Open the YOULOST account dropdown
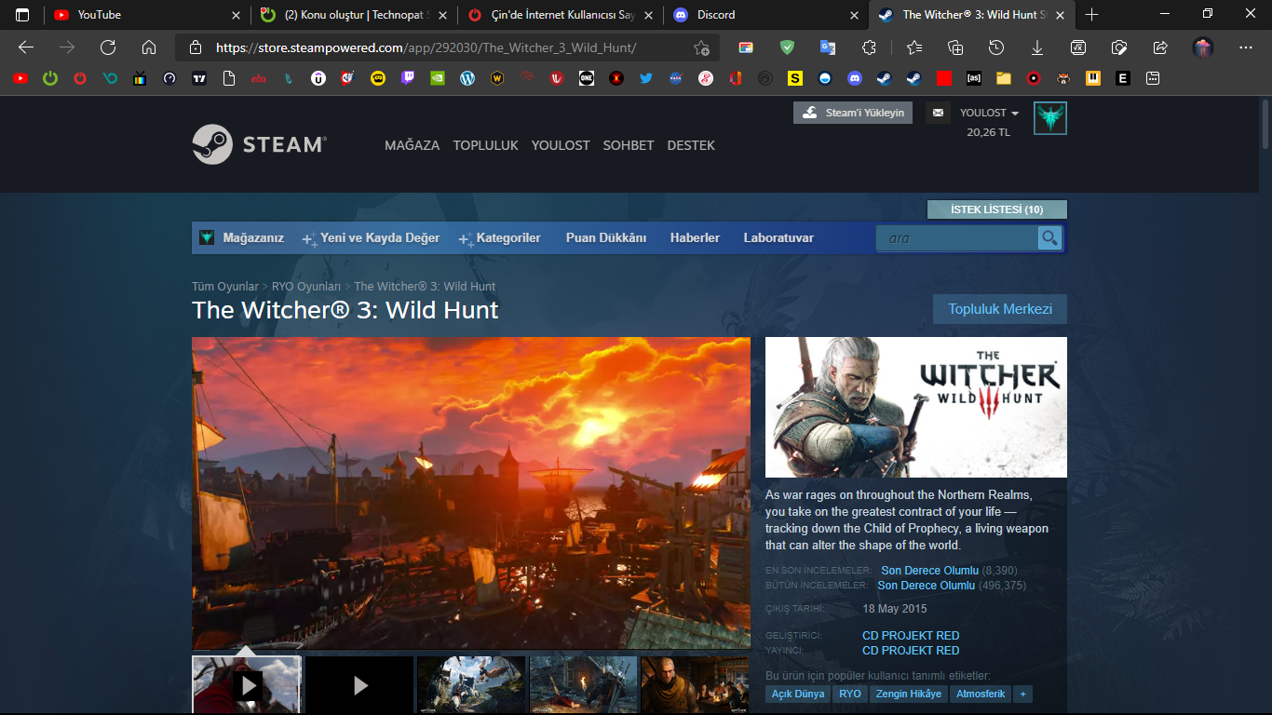The height and width of the screenshot is (715, 1272). tap(989, 113)
